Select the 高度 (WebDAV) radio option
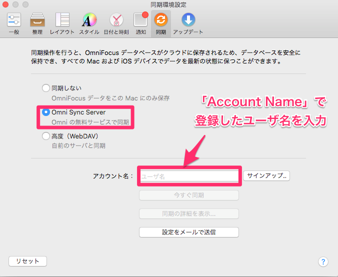 tap(45, 136)
